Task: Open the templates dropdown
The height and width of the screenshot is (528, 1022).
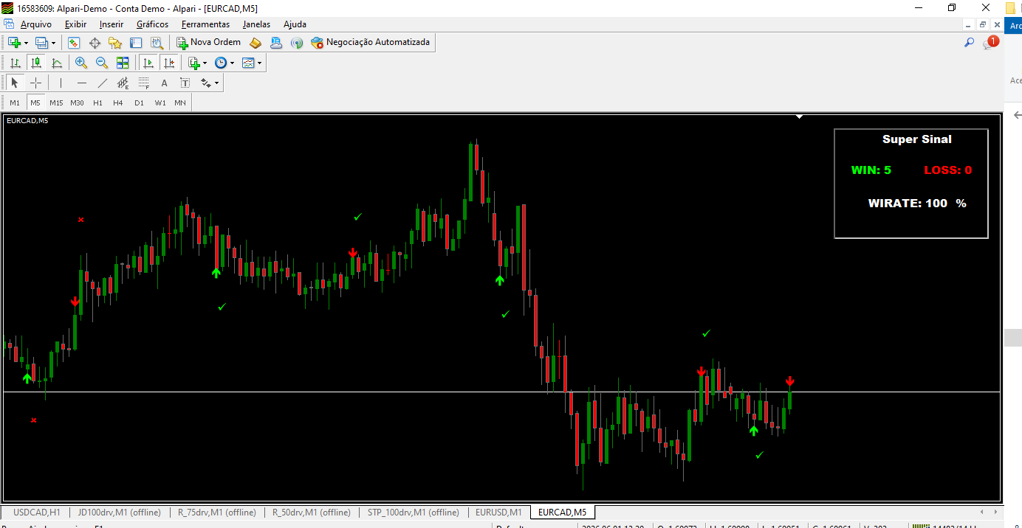Action: coord(252,63)
